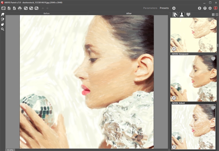This screenshot has width=219, height=151.
Task: Select the Presets panel label
Action: click(x=164, y=8)
